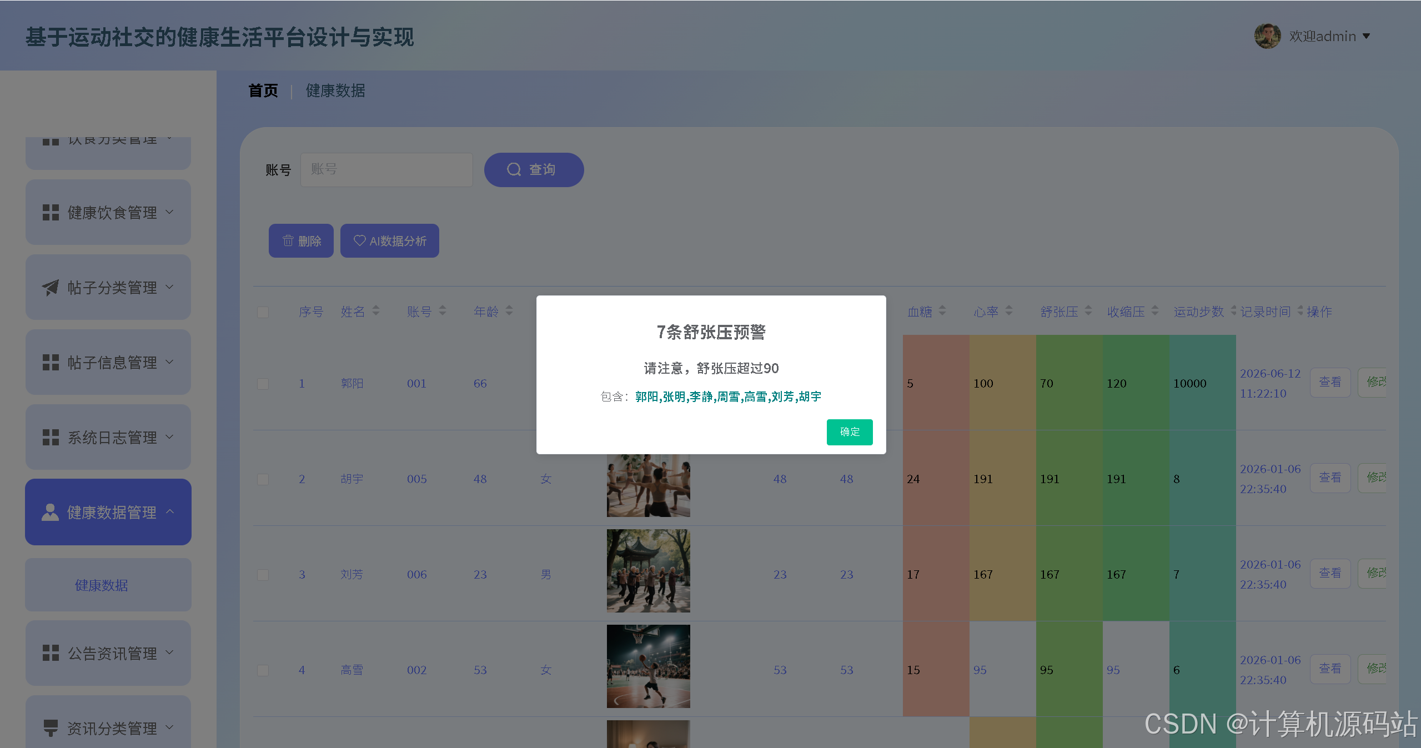Click the 健康数据 breadcrumb

coord(335,91)
